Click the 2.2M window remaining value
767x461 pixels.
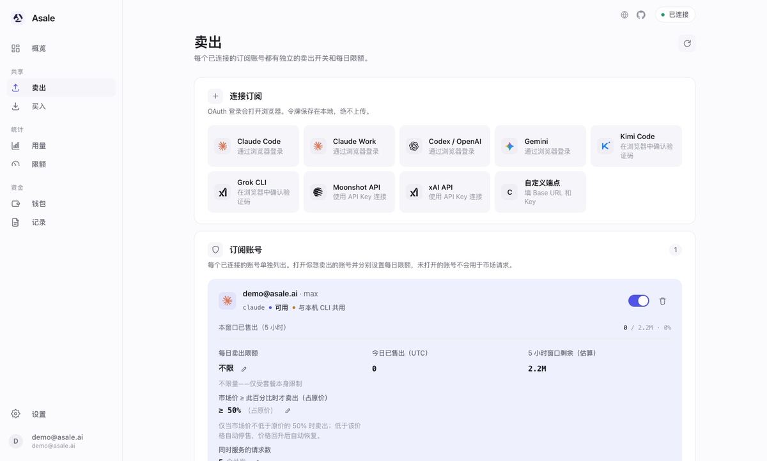(x=537, y=368)
